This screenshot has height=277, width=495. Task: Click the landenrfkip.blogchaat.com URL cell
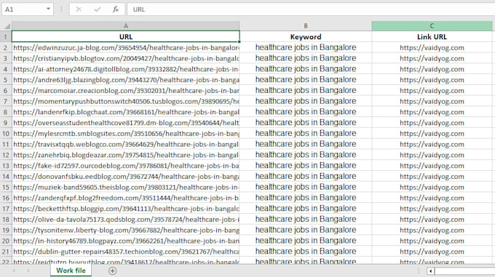(126, 112)
